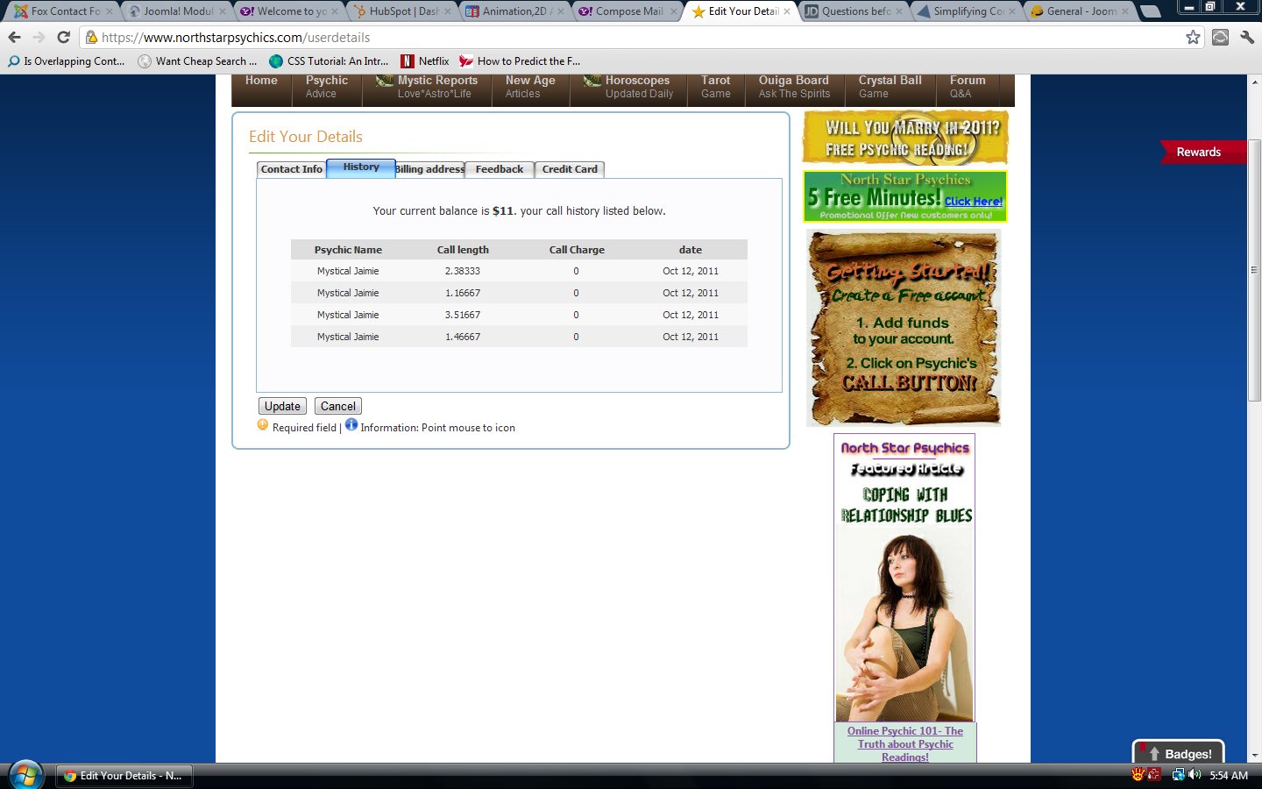Click call length value 2.38333
The height and width of the screenshot is (789, 1262).
click(x=463, y=271)
